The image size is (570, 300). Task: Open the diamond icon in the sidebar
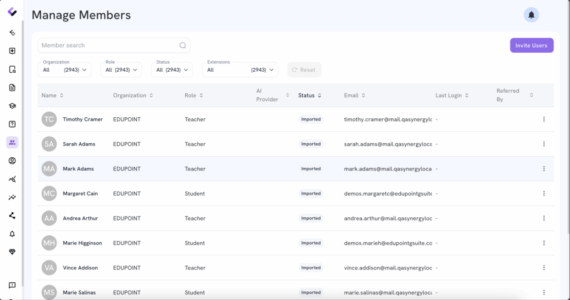tap(12, 252)
